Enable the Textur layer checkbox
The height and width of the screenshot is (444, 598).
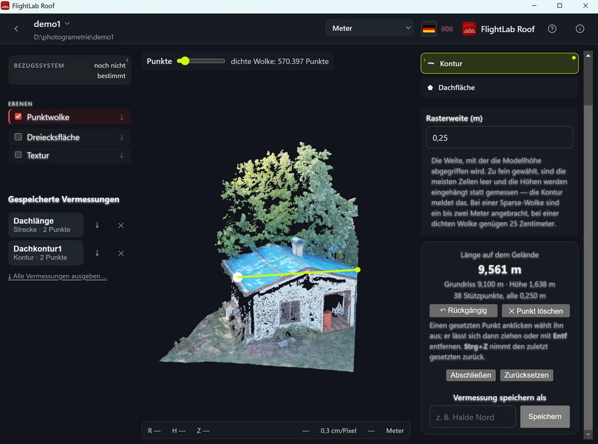click(x=18, y=155)
